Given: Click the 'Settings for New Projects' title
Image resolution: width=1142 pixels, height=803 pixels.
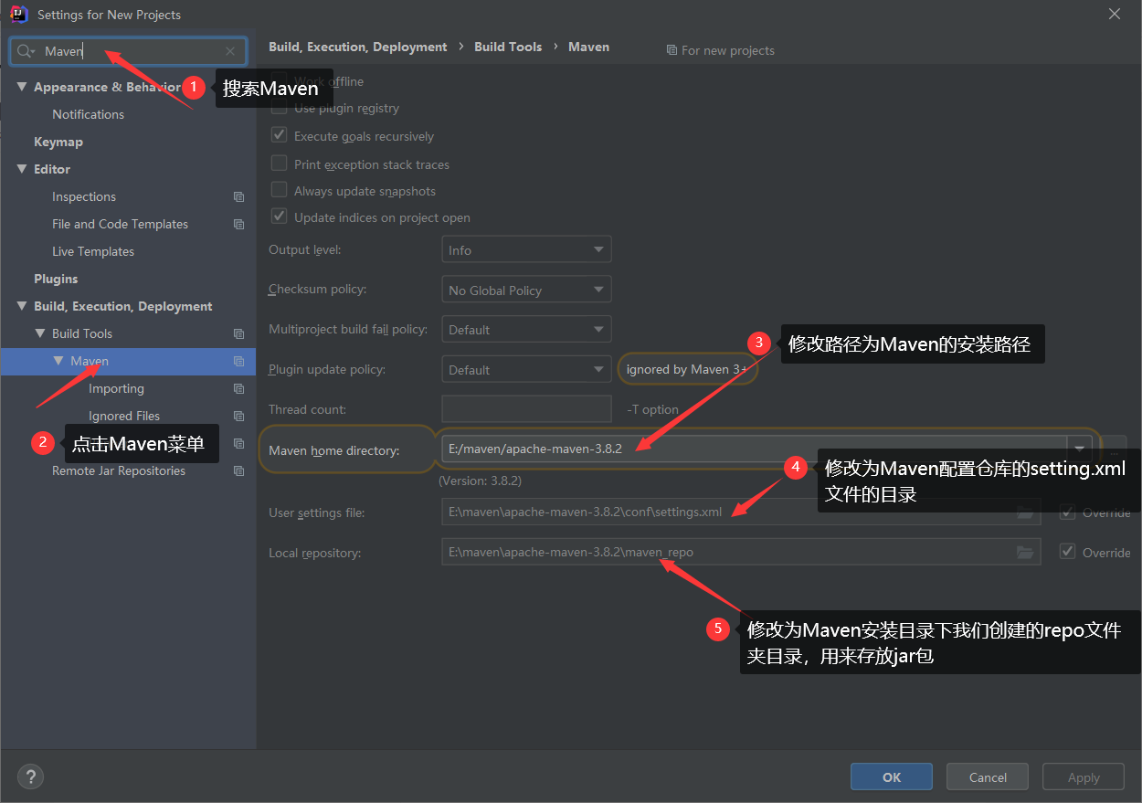Looking at the screenshot, I should (109, 15).
